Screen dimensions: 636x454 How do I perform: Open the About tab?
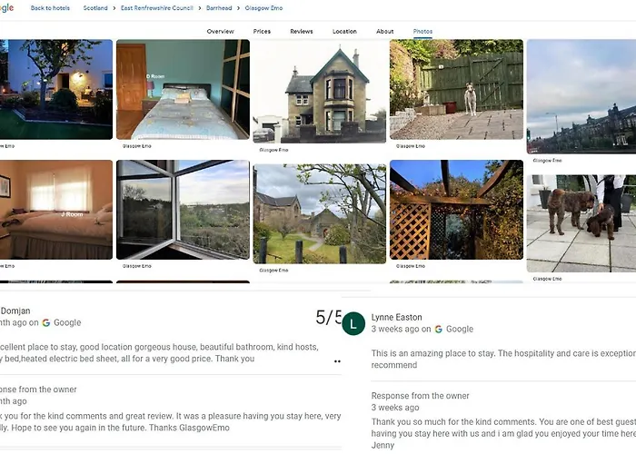(385, 32)
